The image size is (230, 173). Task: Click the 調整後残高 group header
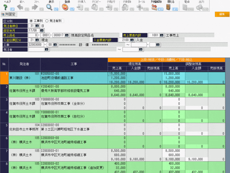[193, 64]
